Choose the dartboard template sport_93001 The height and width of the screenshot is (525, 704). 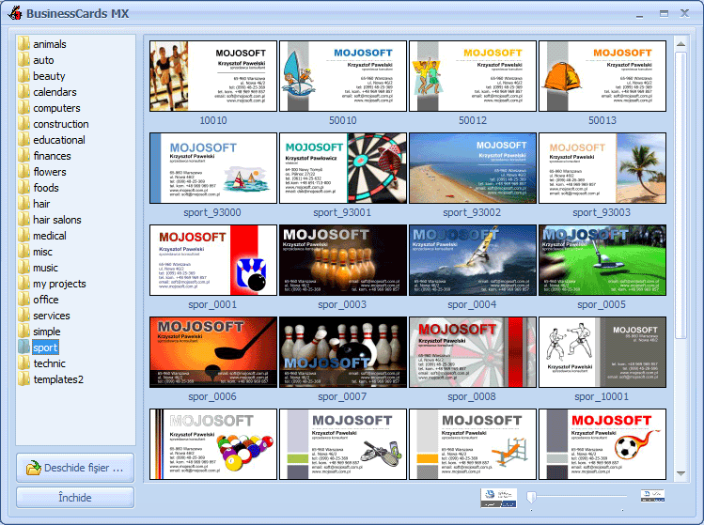343,168
